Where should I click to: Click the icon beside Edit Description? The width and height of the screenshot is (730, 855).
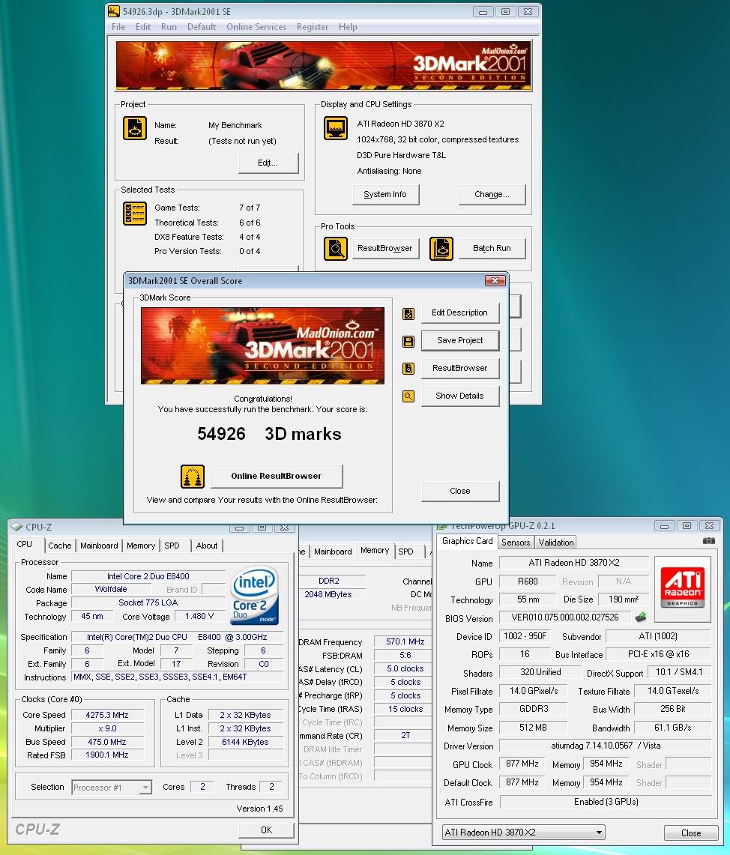click(x=408, y=313)
